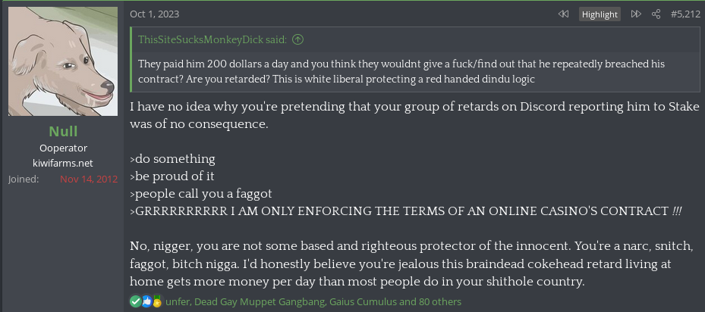Click the kiwifarms.net text under the username
Viewport: 705px width, 312px height.
point(63,163)
